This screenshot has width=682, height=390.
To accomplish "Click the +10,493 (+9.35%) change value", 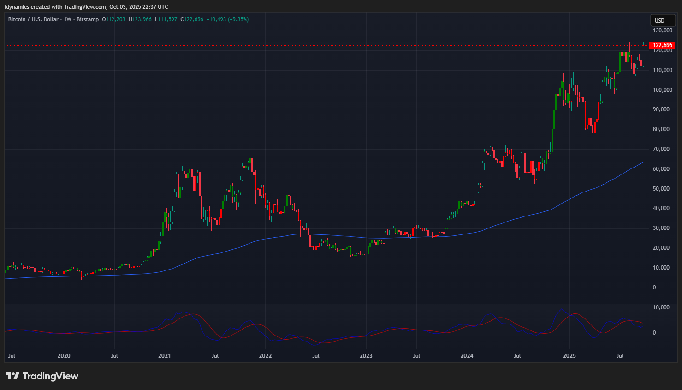I will click(227, 19).
